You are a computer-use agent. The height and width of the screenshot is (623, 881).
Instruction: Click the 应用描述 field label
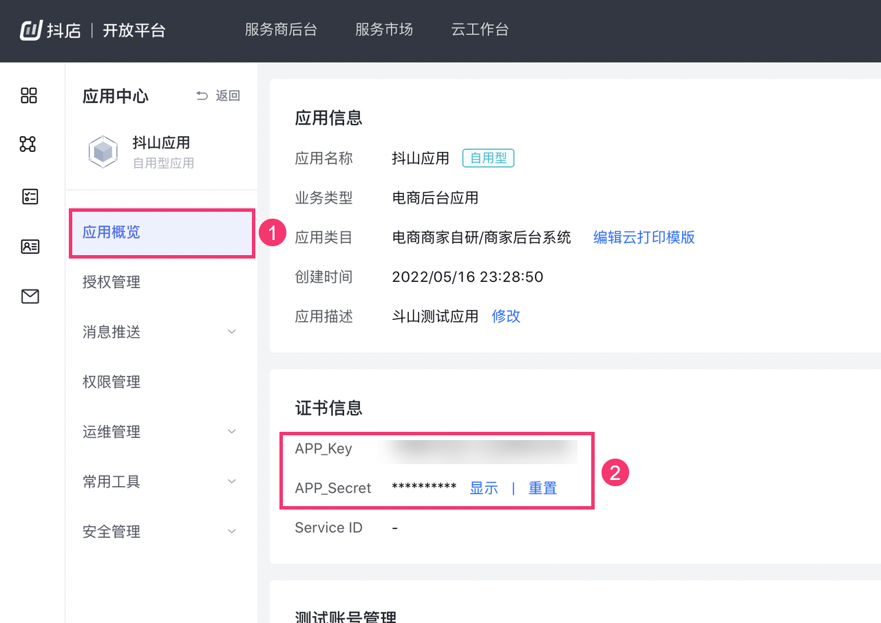[x=323, y=316]
